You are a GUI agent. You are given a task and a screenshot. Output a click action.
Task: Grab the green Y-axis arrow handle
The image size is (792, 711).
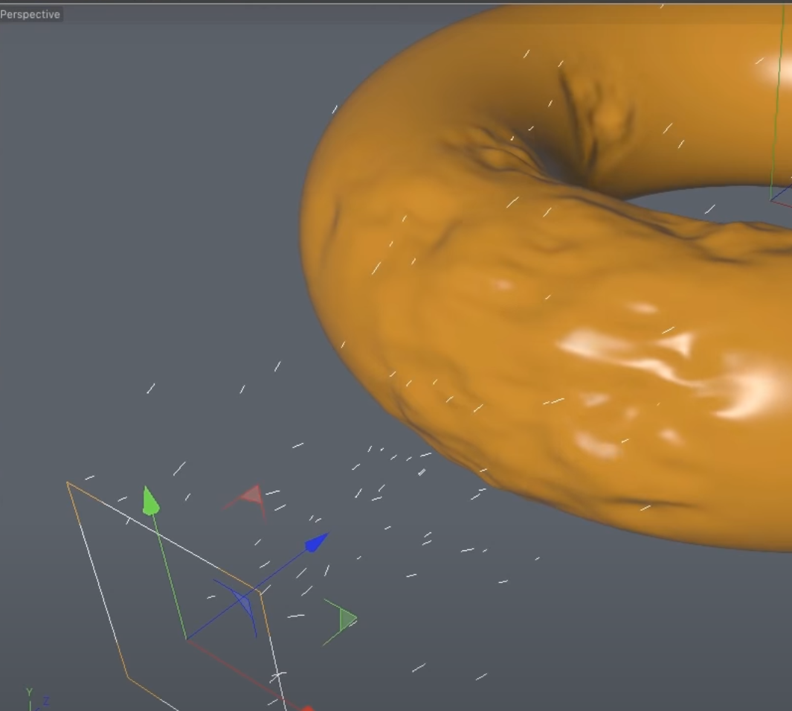[x=150, y=501]
